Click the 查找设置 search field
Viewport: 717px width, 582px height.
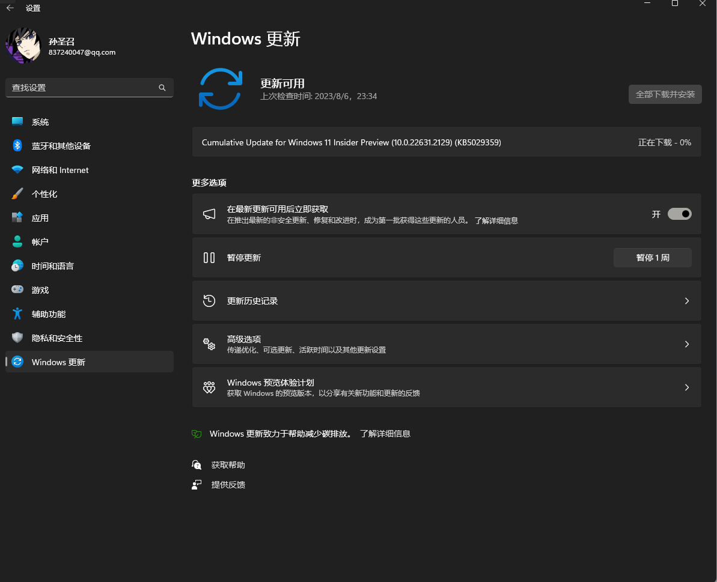click(x=81, y=88)
